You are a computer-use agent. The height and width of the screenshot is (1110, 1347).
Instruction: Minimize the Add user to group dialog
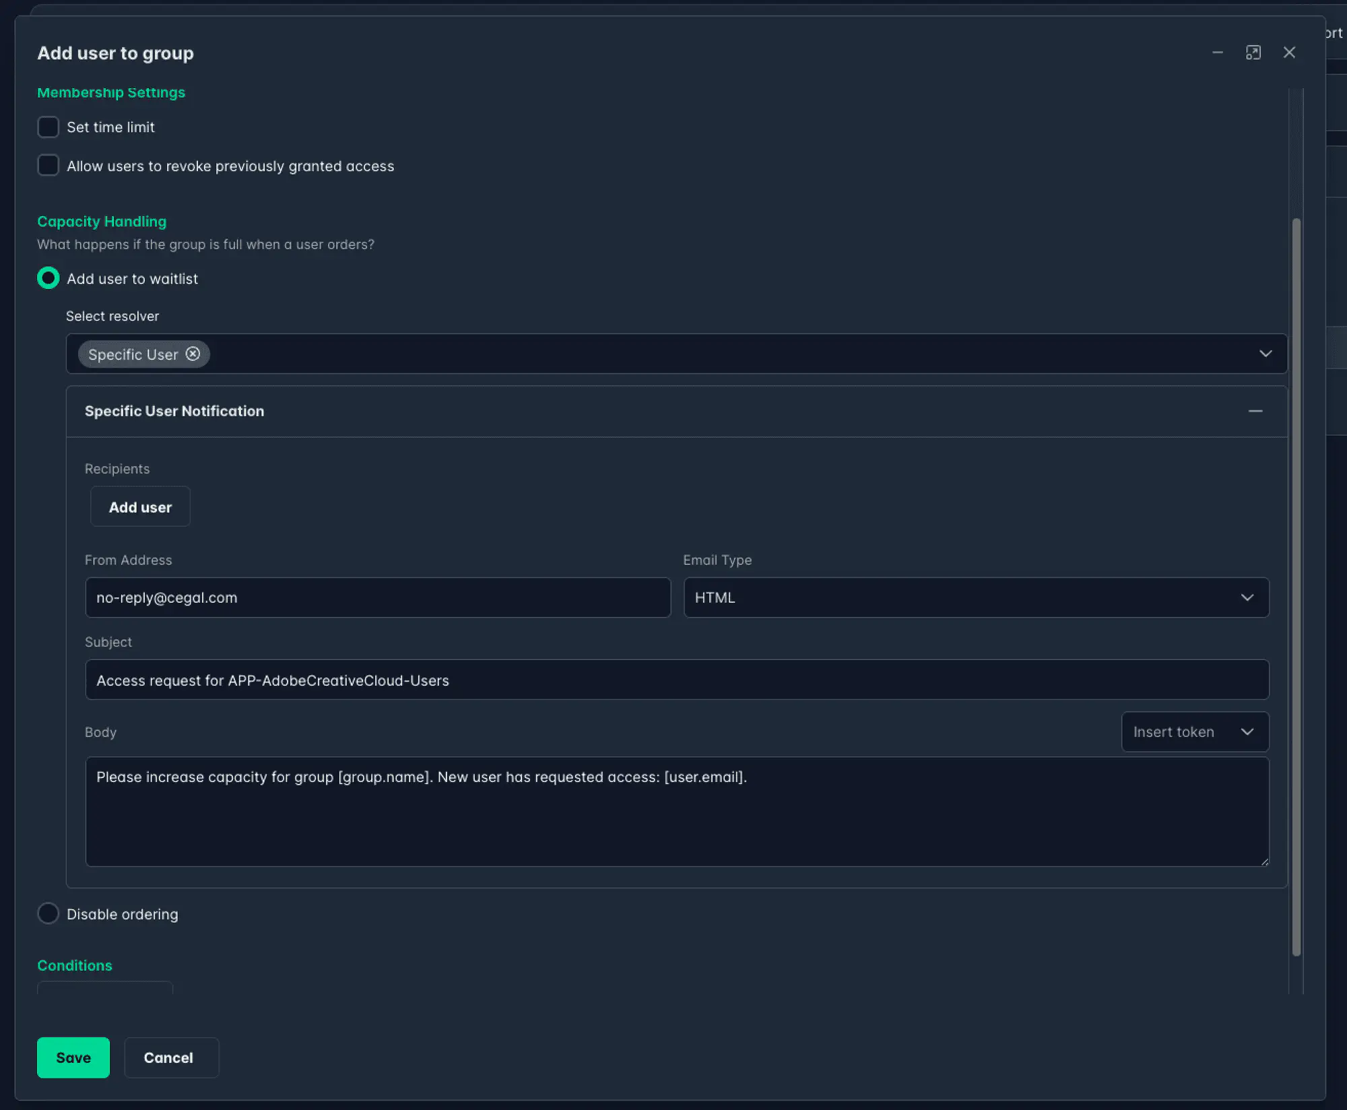[x=1217, y=53]
